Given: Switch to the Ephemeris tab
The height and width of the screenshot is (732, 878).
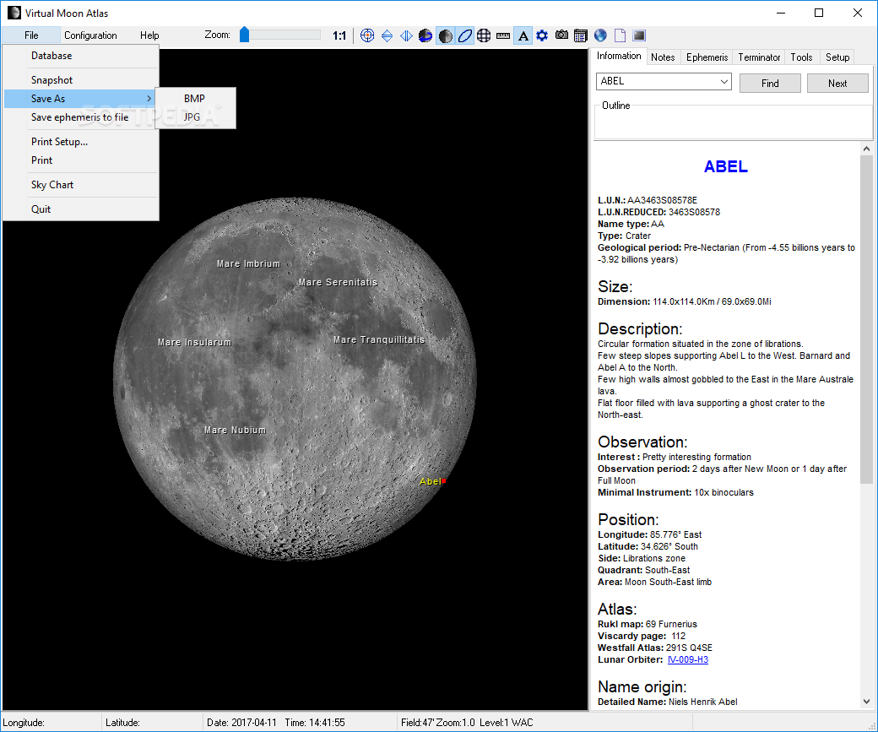Looking at the screenshot, I should [x=707, y=57].
